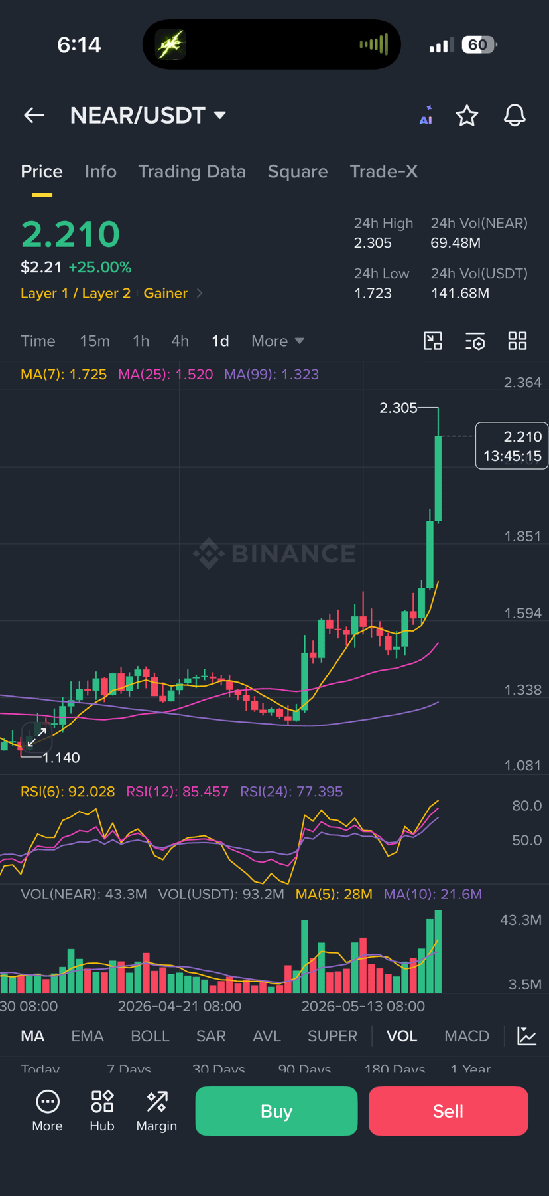Image resolution: width=549 pixels, height=1196 pixels.
Task: Expand chart to fullscreen arrows icon
Action: 36,736
